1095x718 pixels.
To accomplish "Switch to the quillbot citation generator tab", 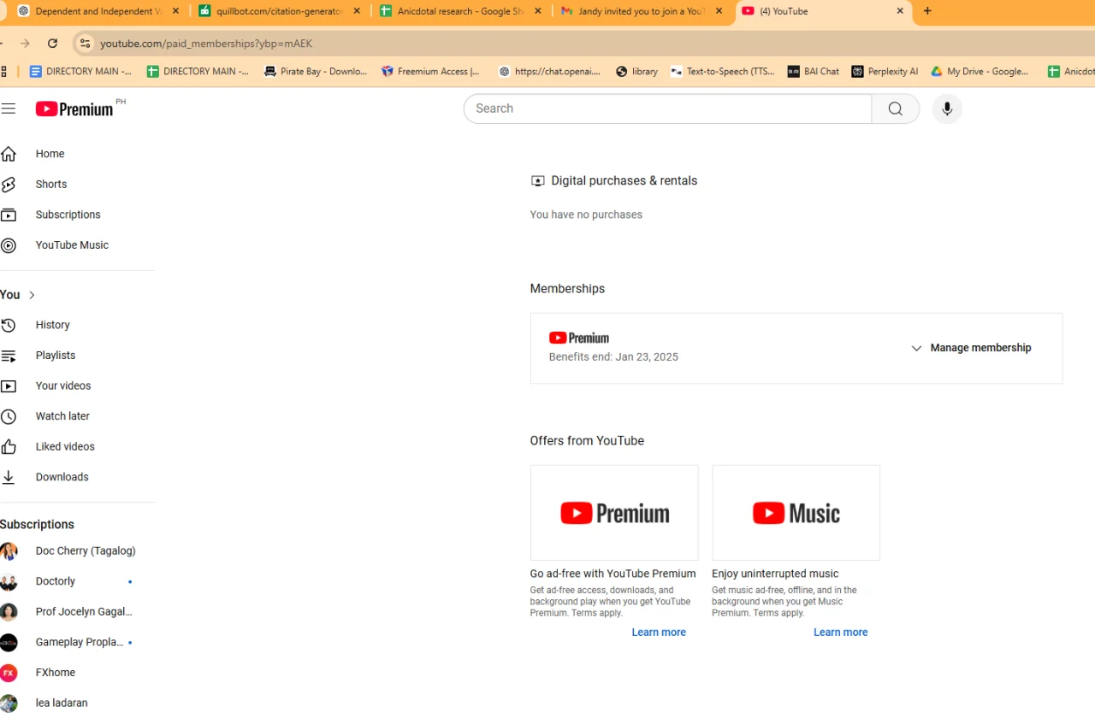I will 280,11.
